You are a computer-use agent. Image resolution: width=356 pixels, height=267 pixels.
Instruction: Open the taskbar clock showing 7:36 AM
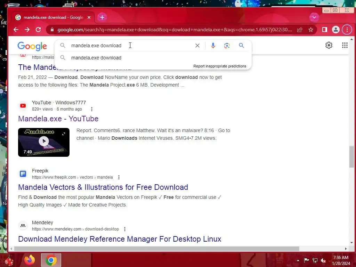click(341, 260)
